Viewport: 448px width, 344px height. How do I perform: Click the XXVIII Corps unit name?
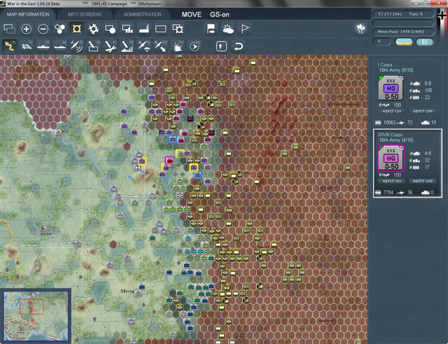coord(390,135)
